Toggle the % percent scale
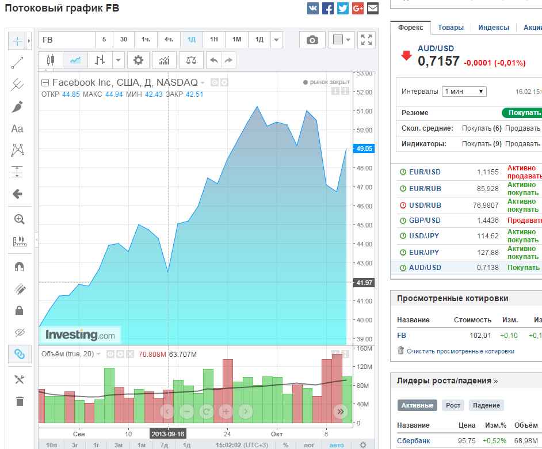 click(x=285, y=445)
